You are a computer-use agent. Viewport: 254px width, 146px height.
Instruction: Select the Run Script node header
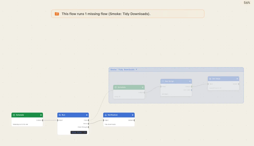(176, 81)
